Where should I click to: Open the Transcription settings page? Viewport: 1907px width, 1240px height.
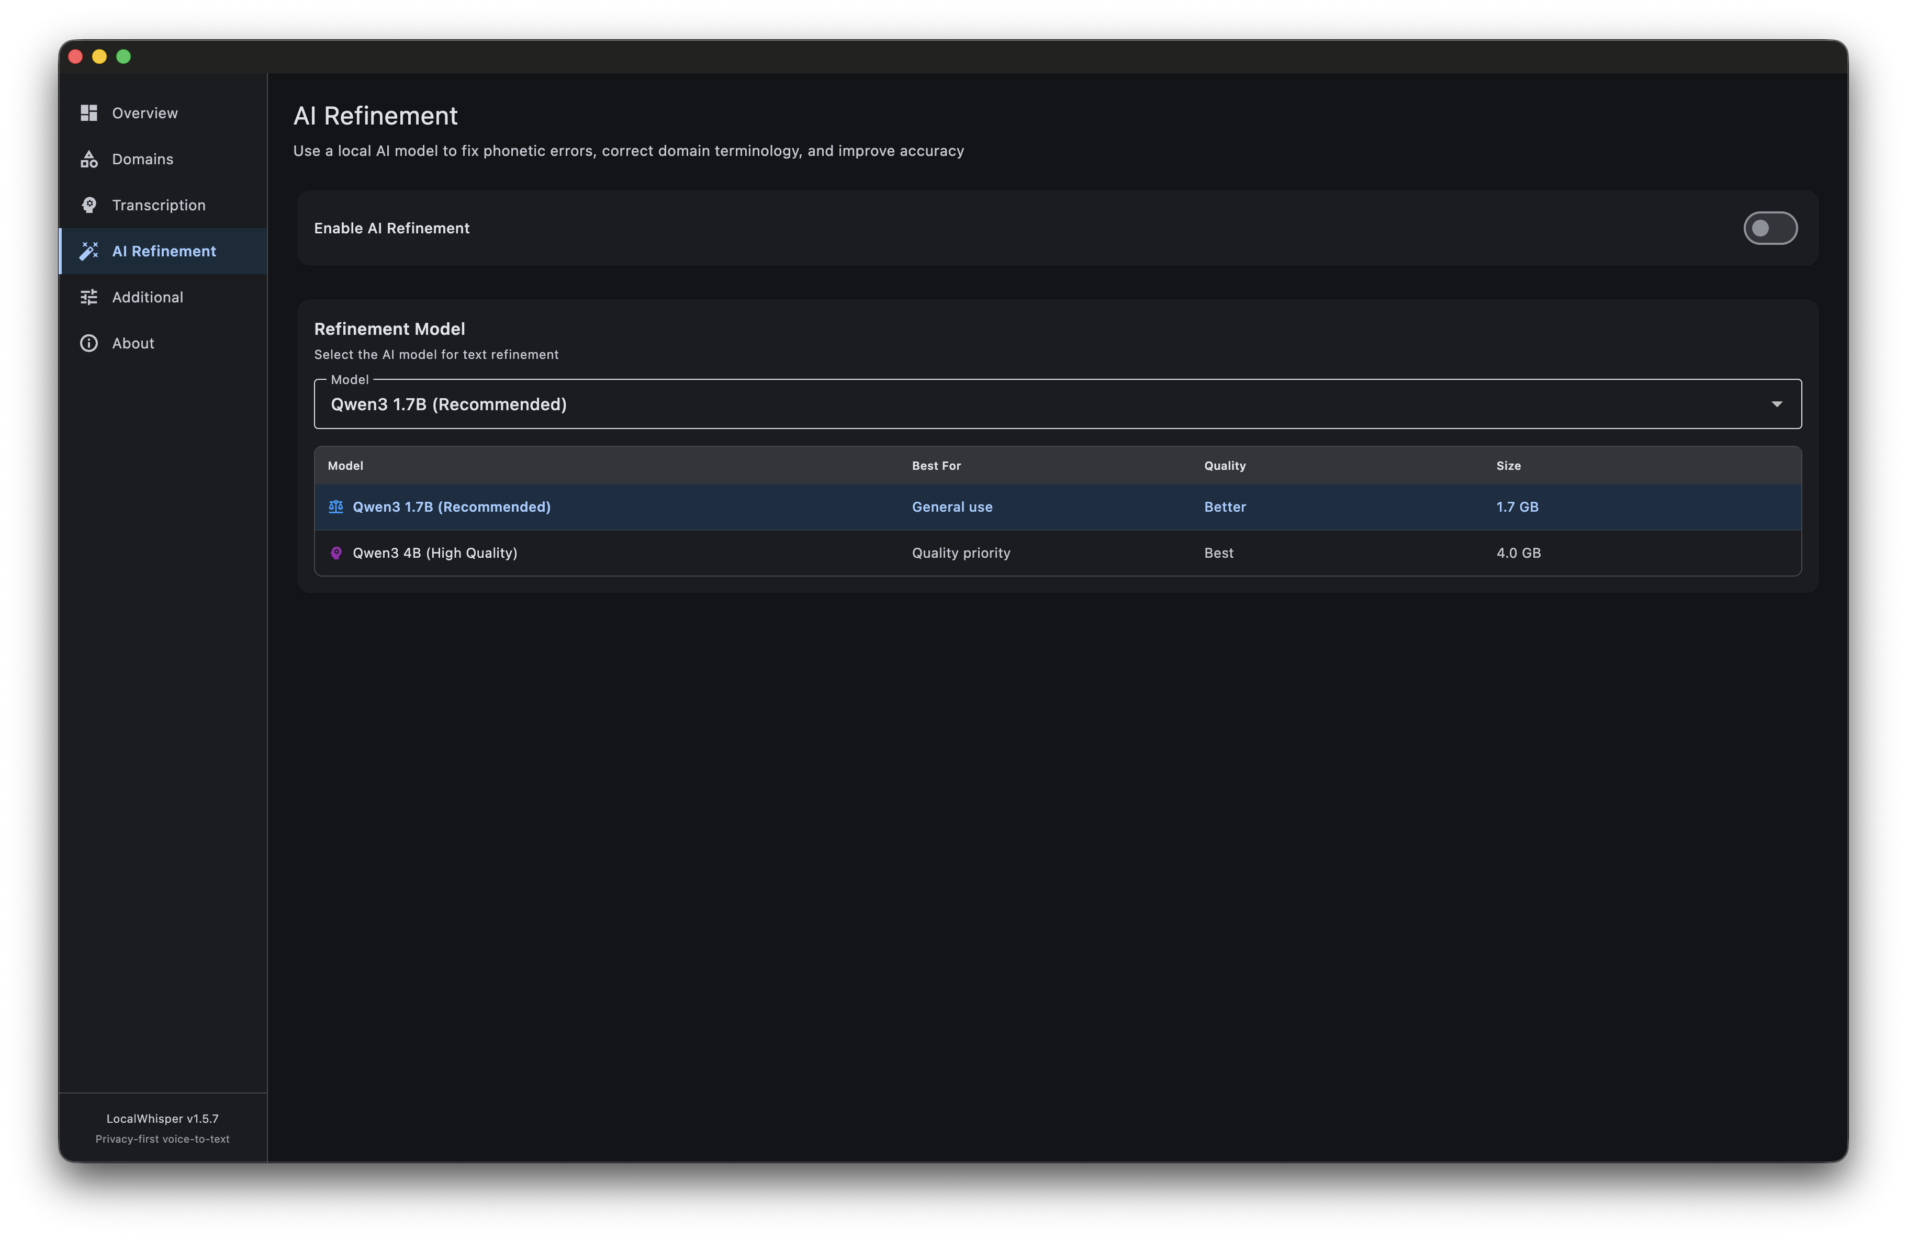[158, 205]
